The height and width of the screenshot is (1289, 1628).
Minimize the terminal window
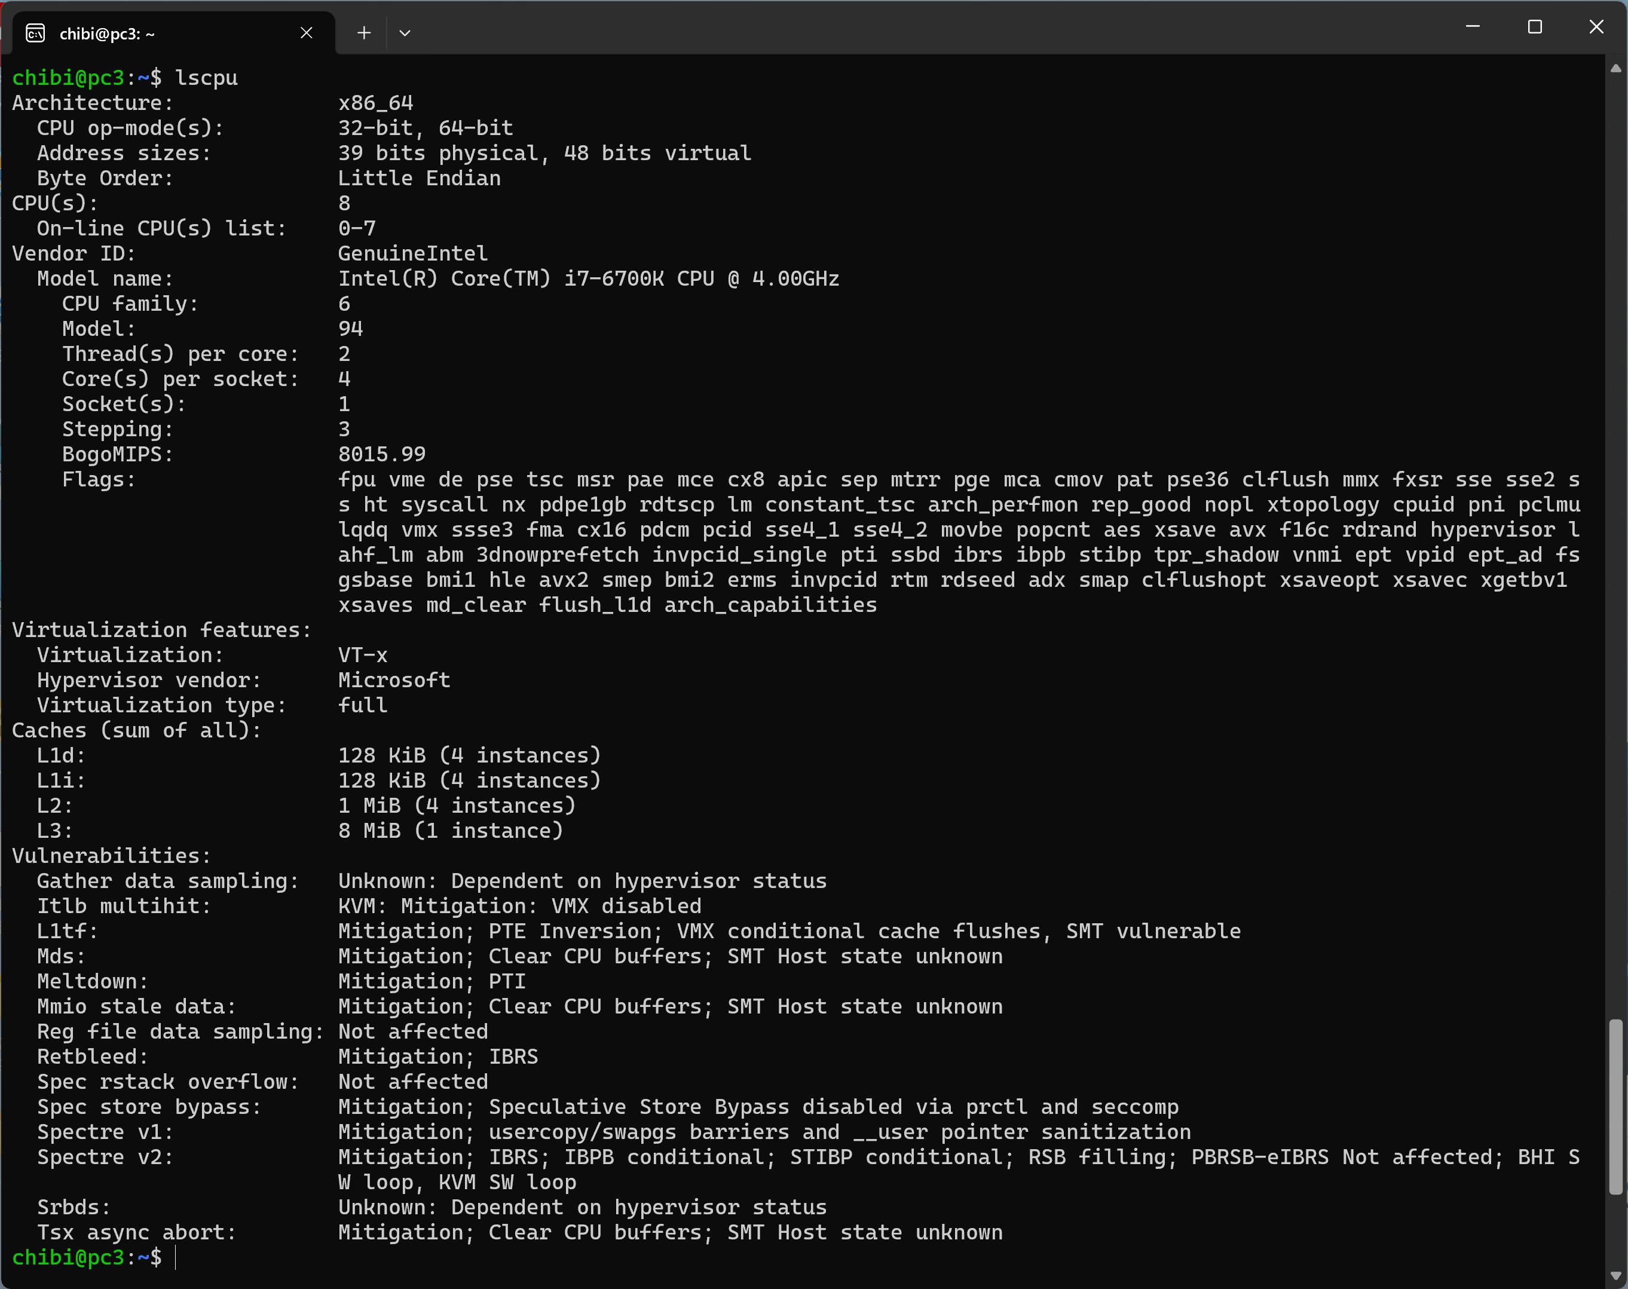1472,27
